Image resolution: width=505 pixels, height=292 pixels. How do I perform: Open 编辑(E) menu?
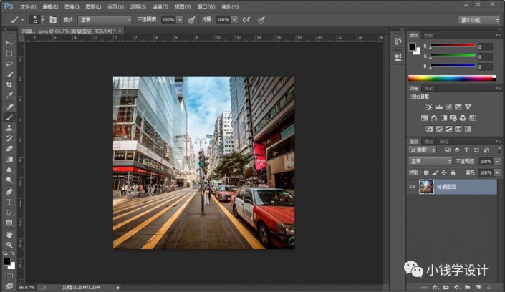coord(50,6)
